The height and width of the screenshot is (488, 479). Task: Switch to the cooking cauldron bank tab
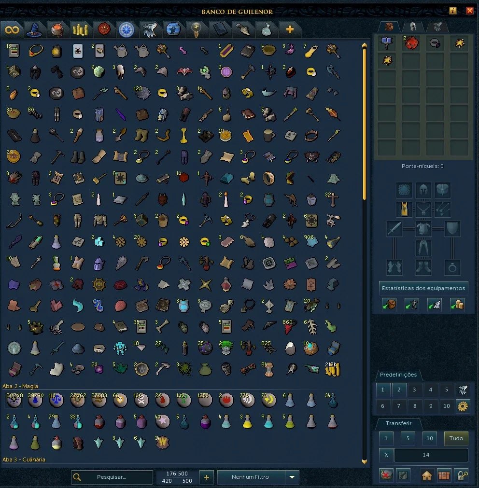[x=57, y=29]
